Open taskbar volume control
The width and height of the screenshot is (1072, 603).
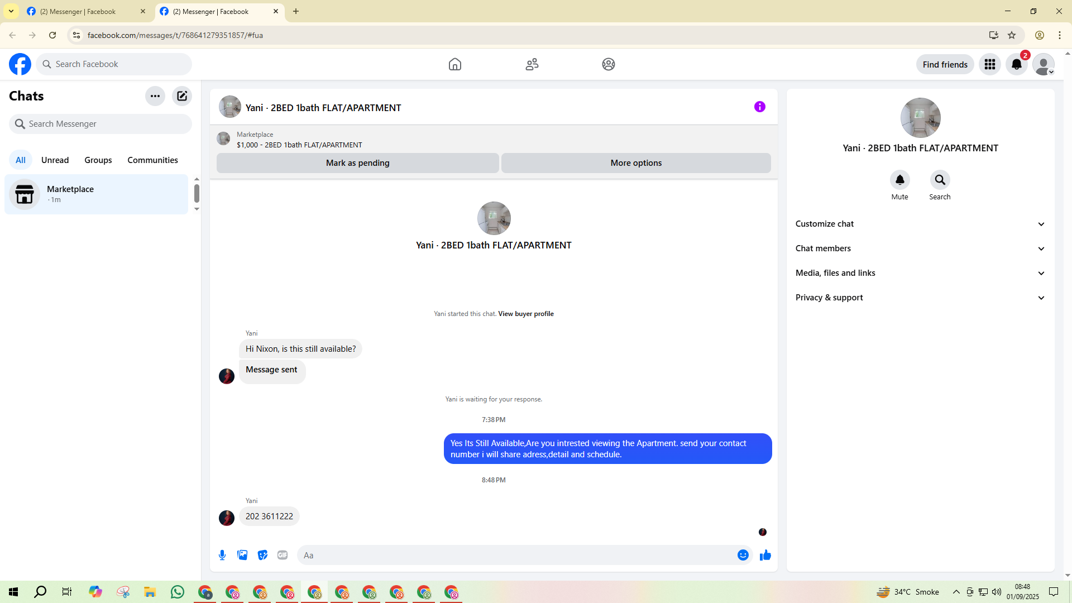(x=997, y=592)
